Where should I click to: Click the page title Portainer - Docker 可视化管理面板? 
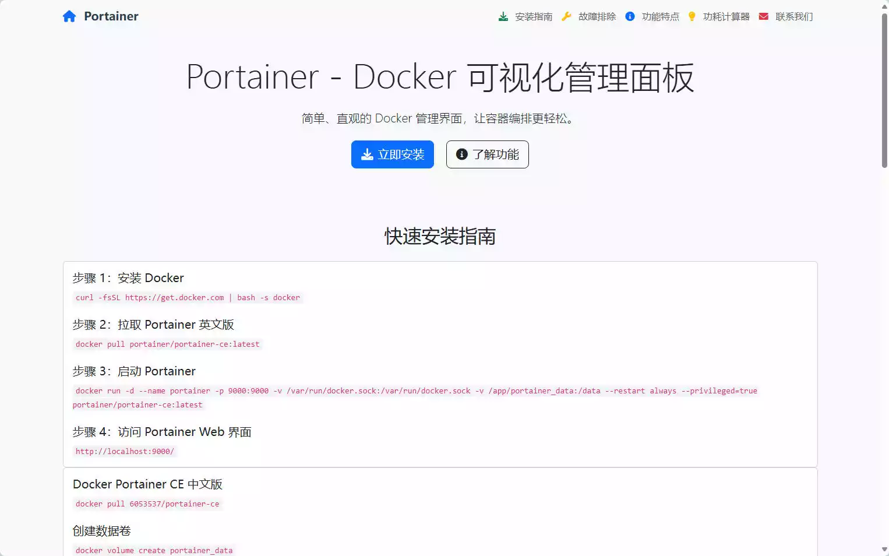tap(440, 77)
